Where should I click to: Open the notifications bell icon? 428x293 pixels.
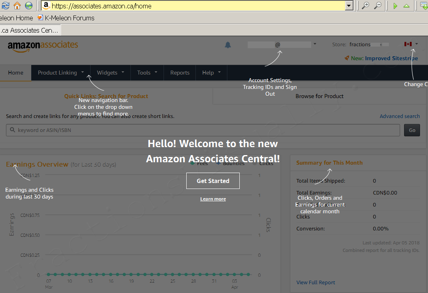coord(228,45)
